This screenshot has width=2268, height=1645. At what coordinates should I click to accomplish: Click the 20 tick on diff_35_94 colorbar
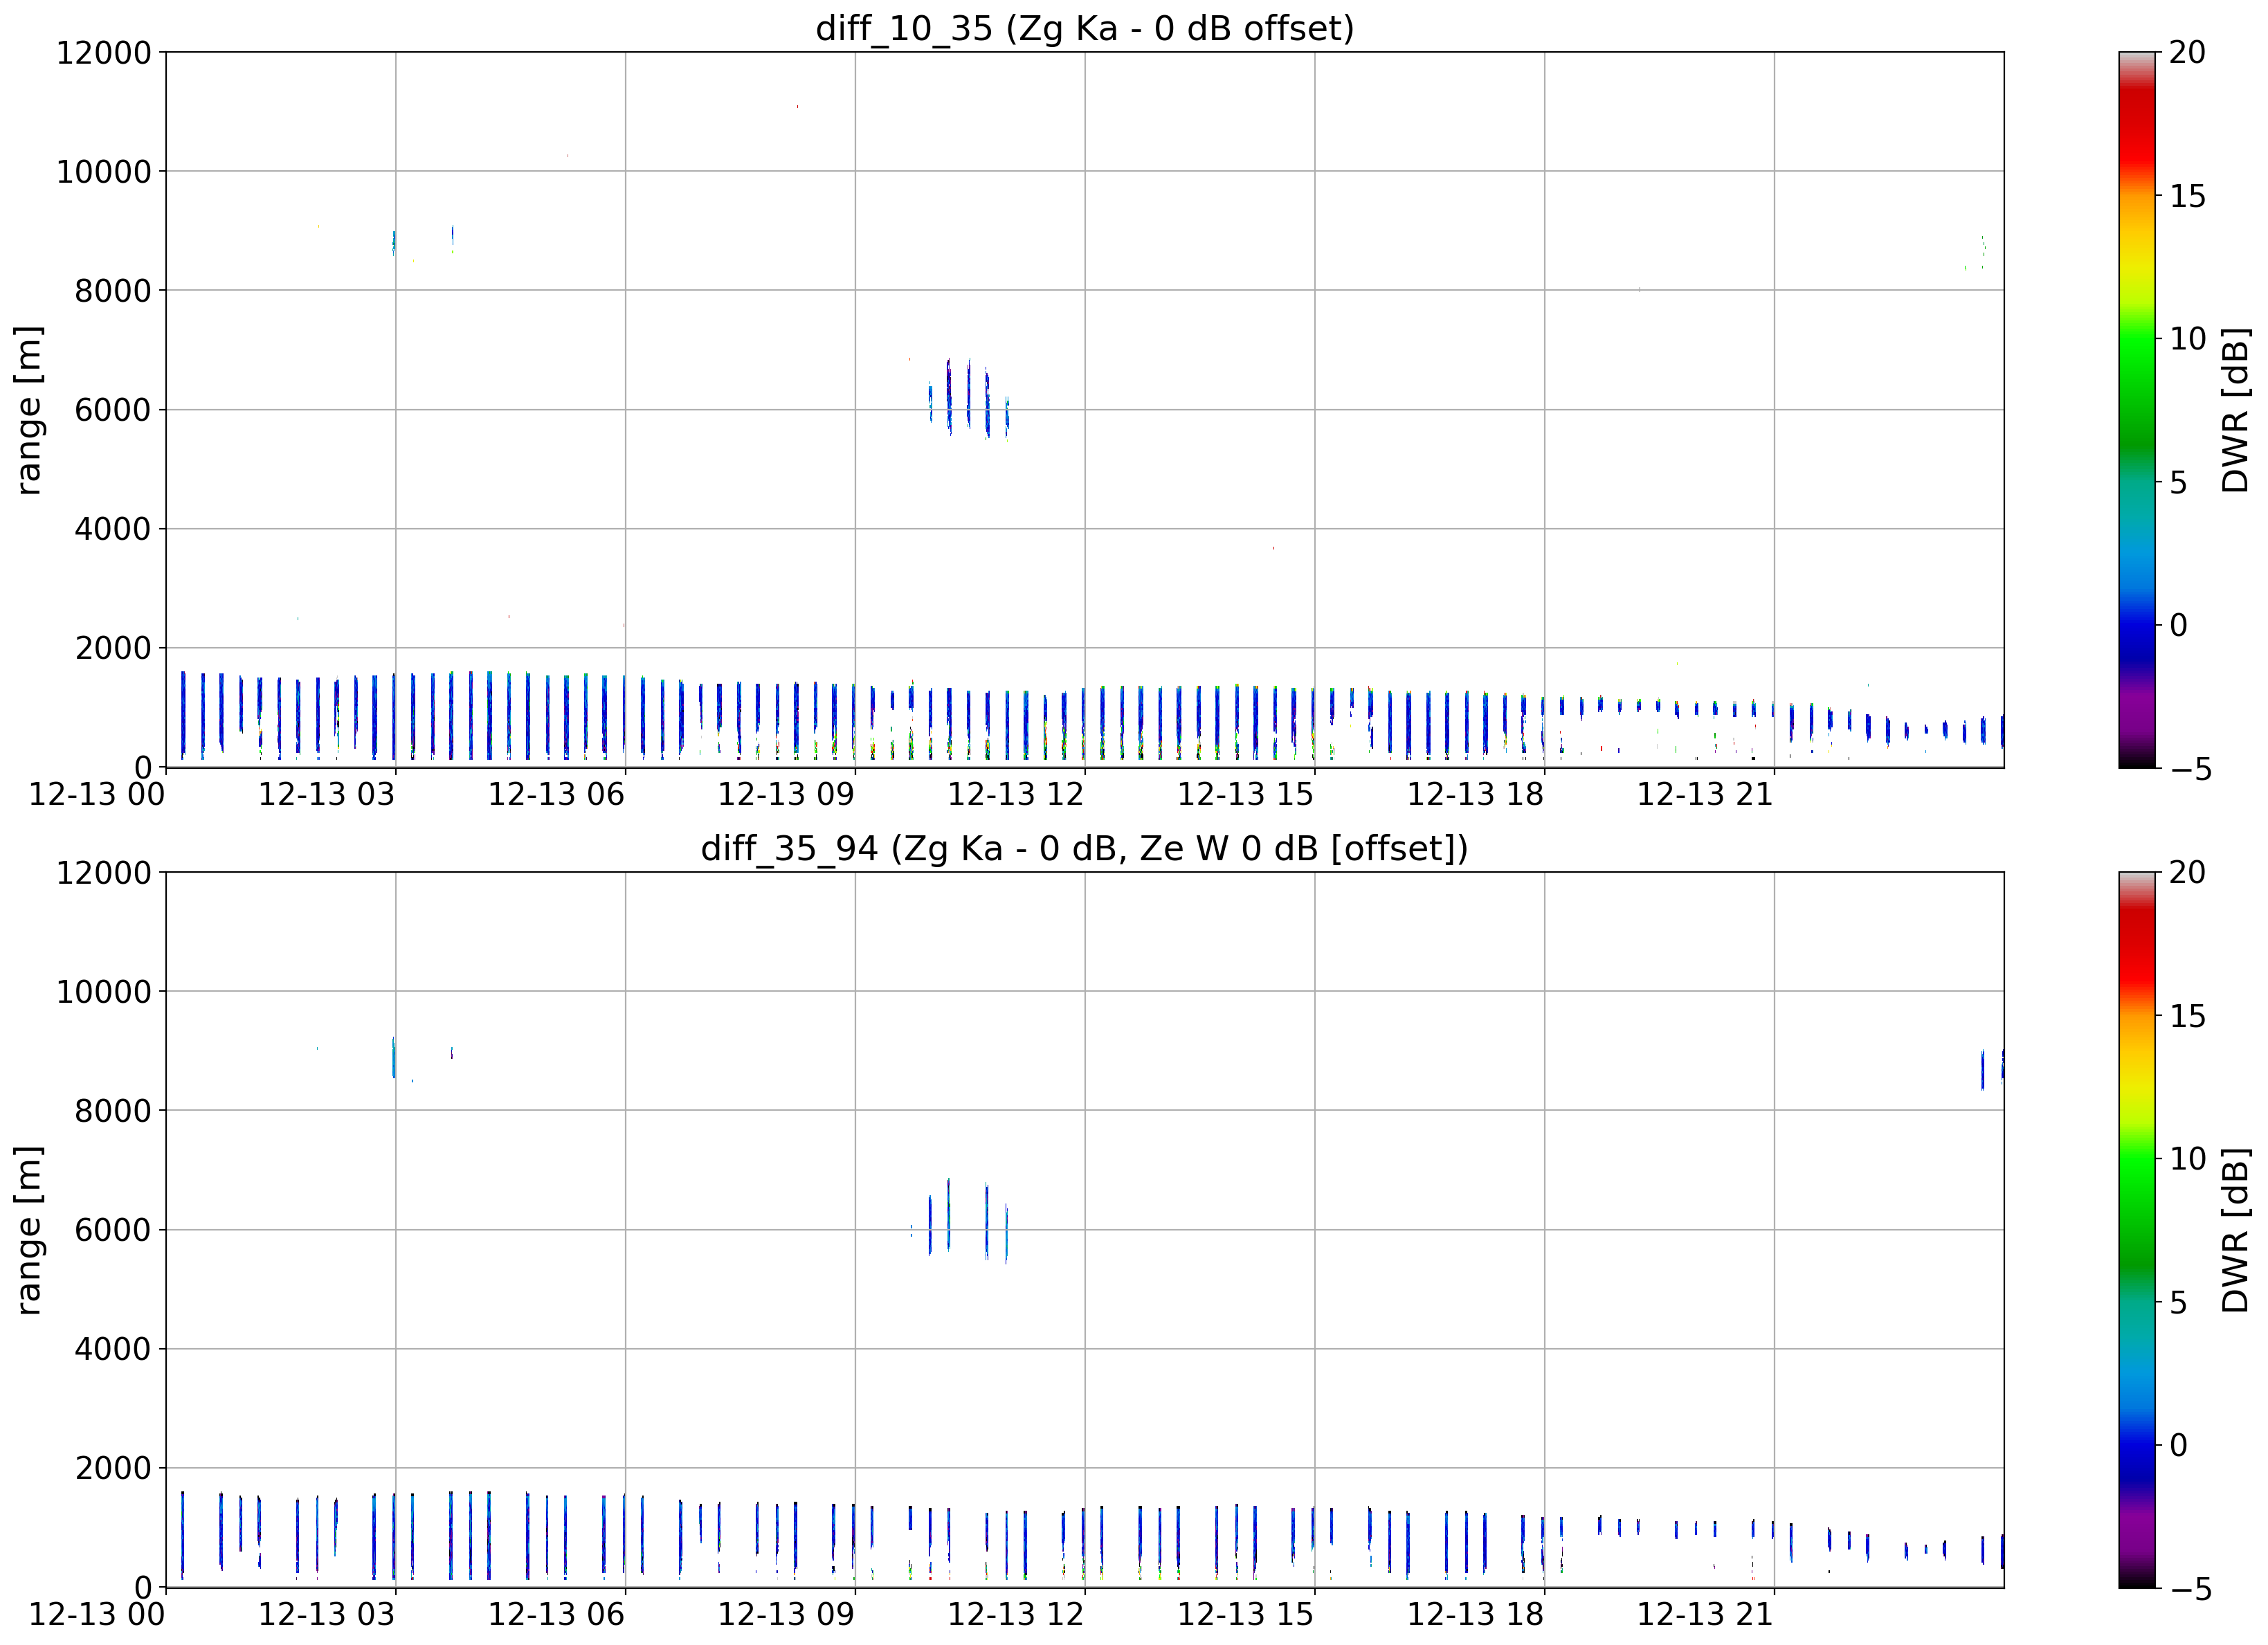2187,872
